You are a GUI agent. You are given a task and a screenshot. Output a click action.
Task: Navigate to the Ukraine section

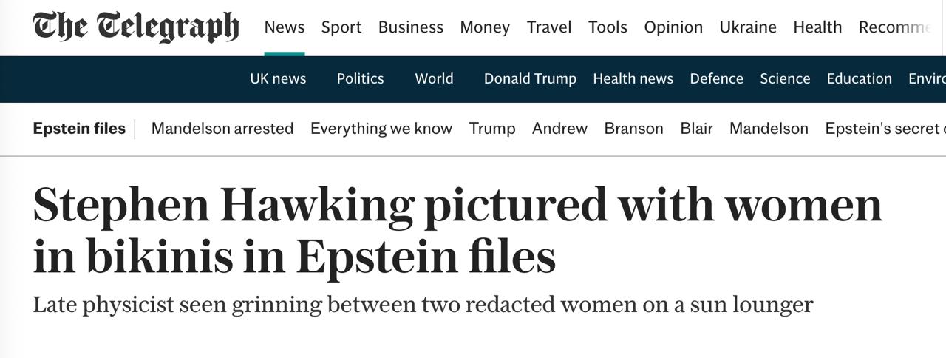pos(748,27)
